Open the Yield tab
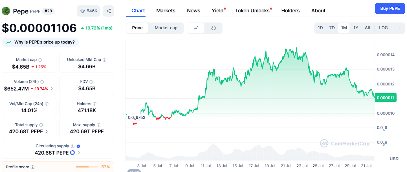 click(x=218, y=11)
